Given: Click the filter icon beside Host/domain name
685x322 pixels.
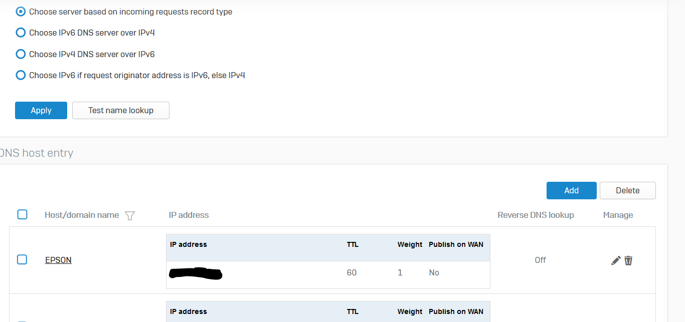Looking at the screenshot, I should click(130, 215).
